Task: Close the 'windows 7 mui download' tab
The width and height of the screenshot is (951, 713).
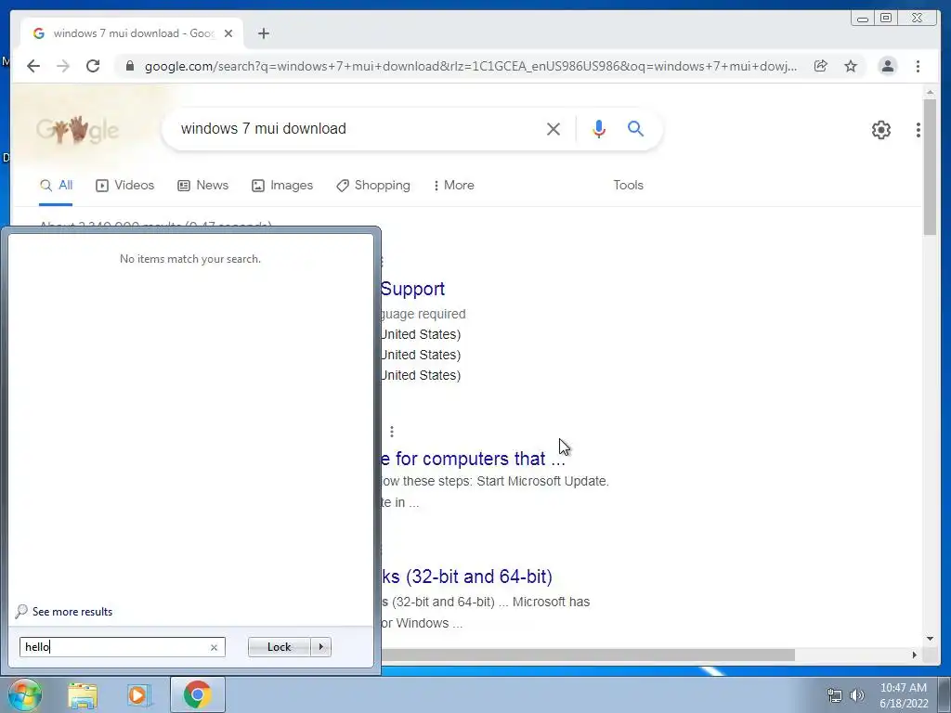Action: (x=228, y=33)
